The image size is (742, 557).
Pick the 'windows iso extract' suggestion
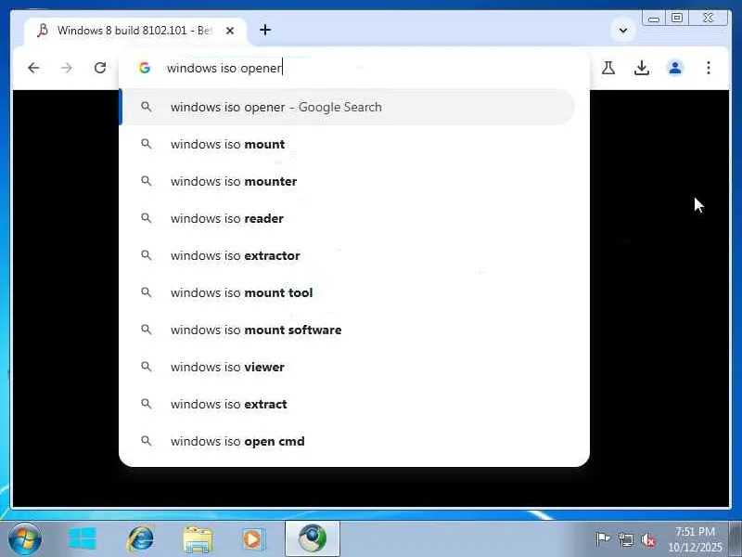pyautogui.click(x=349, y=404)
